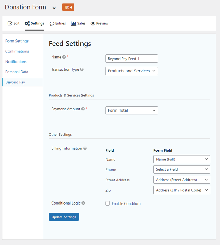This screenshot has width=220, height=245.
Task: Open the Zip field mapping dropdown
Action: tap(182, 190)
